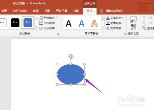
Task: Click the ellipse's bottom-left corner handle
Action: click(x=57, y=84)
